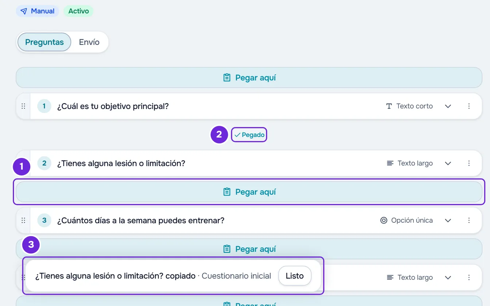Expand the chevron on the "Opción única" question
The image size is (490, 306).
pos(448,220)
